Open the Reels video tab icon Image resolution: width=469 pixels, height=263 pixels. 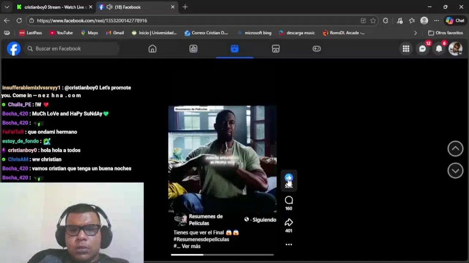tap(234, 49)
